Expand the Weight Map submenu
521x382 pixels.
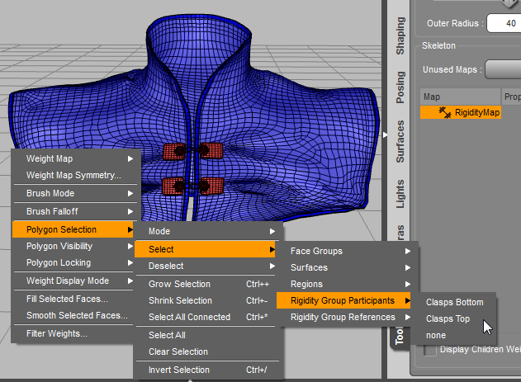click(76, 158)
